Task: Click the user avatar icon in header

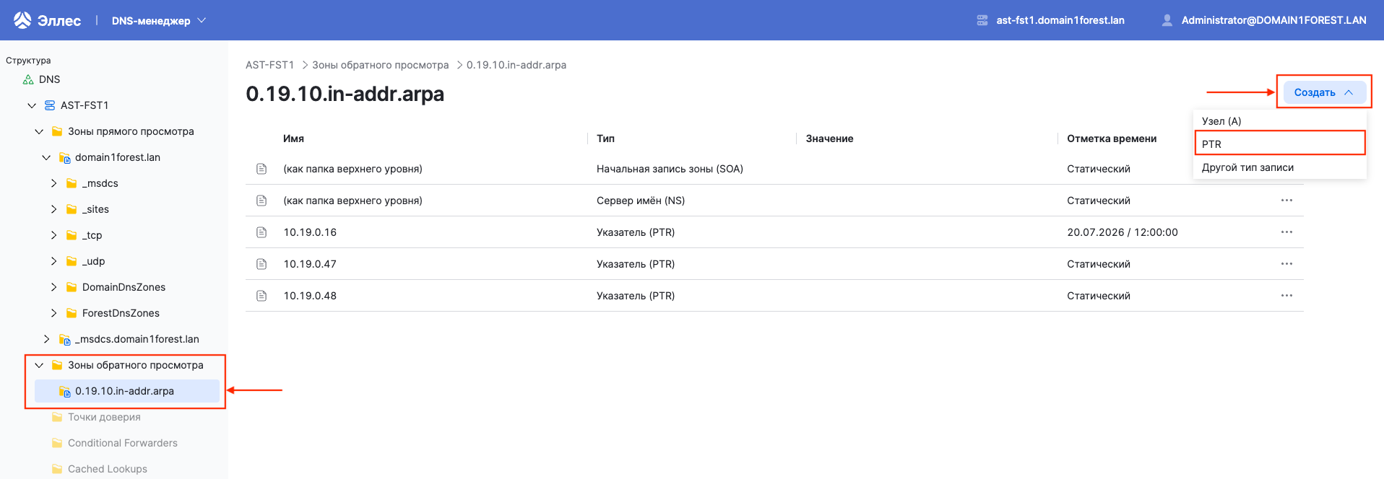Action: pyautogui.click(x=1167, y=20)
